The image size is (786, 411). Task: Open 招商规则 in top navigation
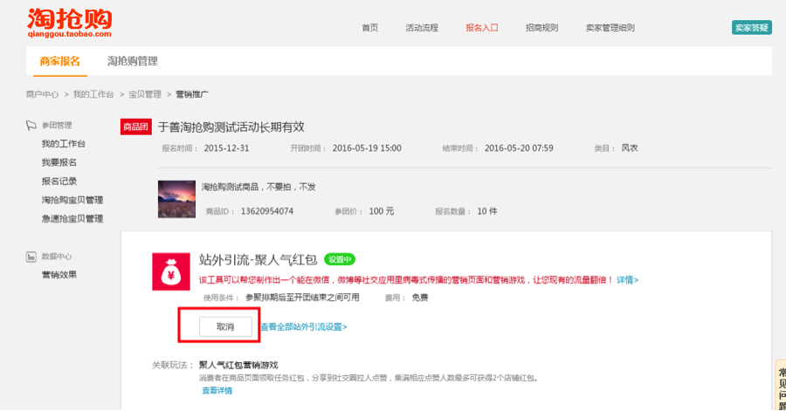541,28
